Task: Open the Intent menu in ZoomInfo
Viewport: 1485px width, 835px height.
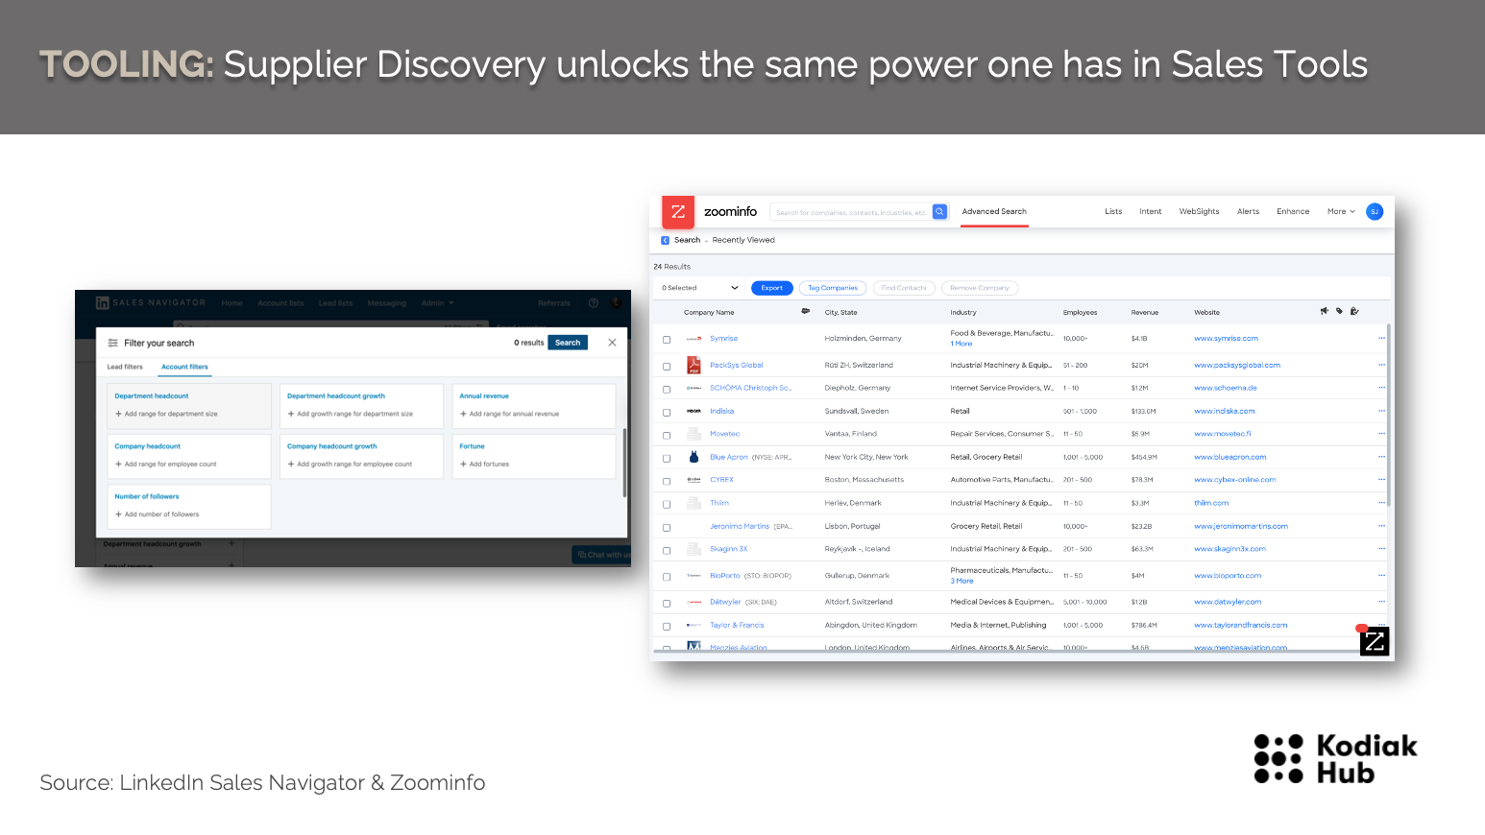Action: (1151, 211)
